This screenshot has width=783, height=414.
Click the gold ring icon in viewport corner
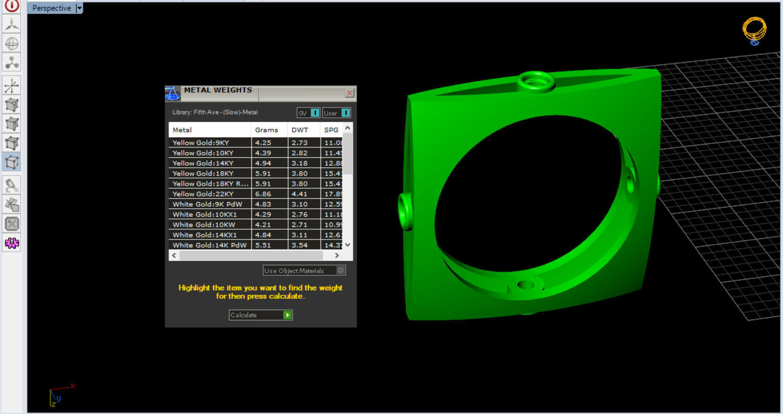click(x=754, y=30)
